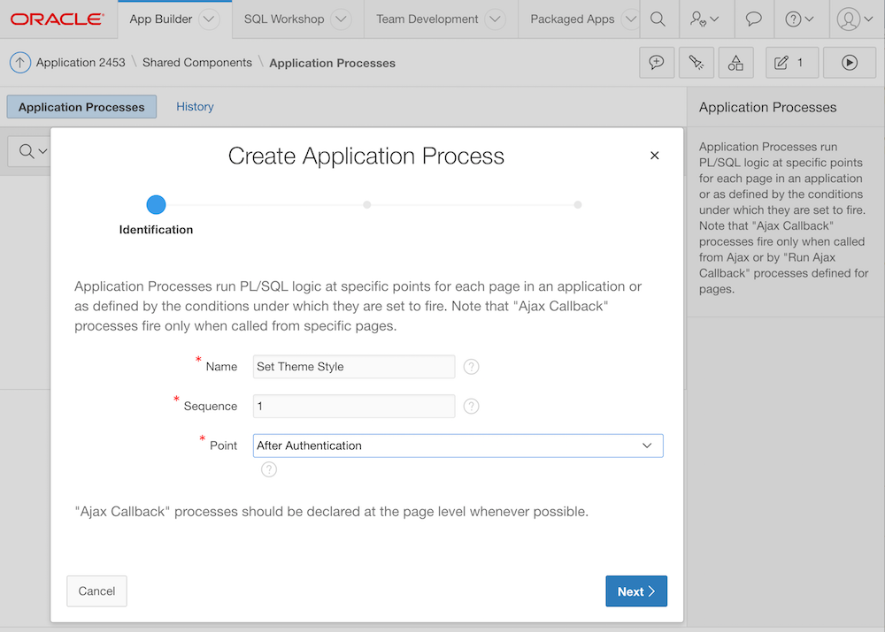Expand the App Builder menu arrow

pyautogui.click(x=209, y=19)
